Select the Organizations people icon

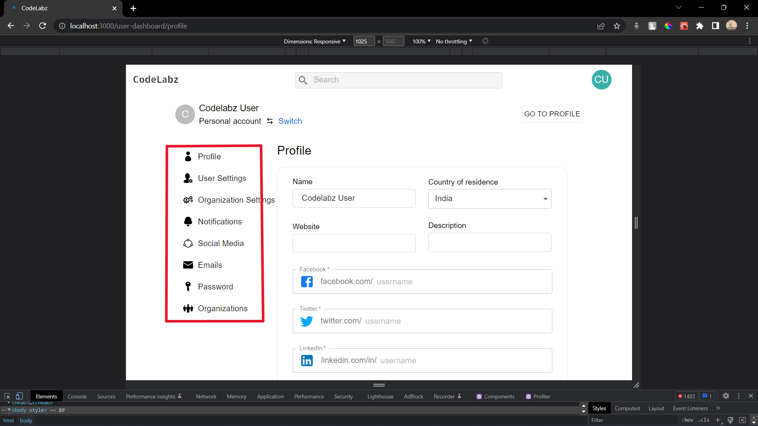[x=188, y=308]
